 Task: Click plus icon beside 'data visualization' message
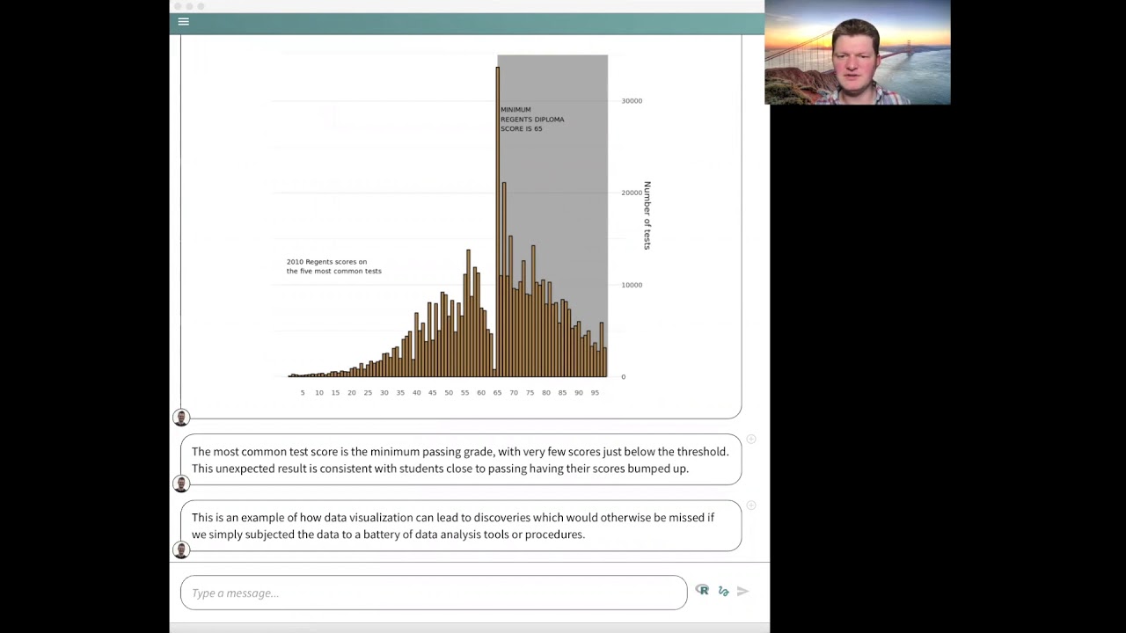point(751,505)
